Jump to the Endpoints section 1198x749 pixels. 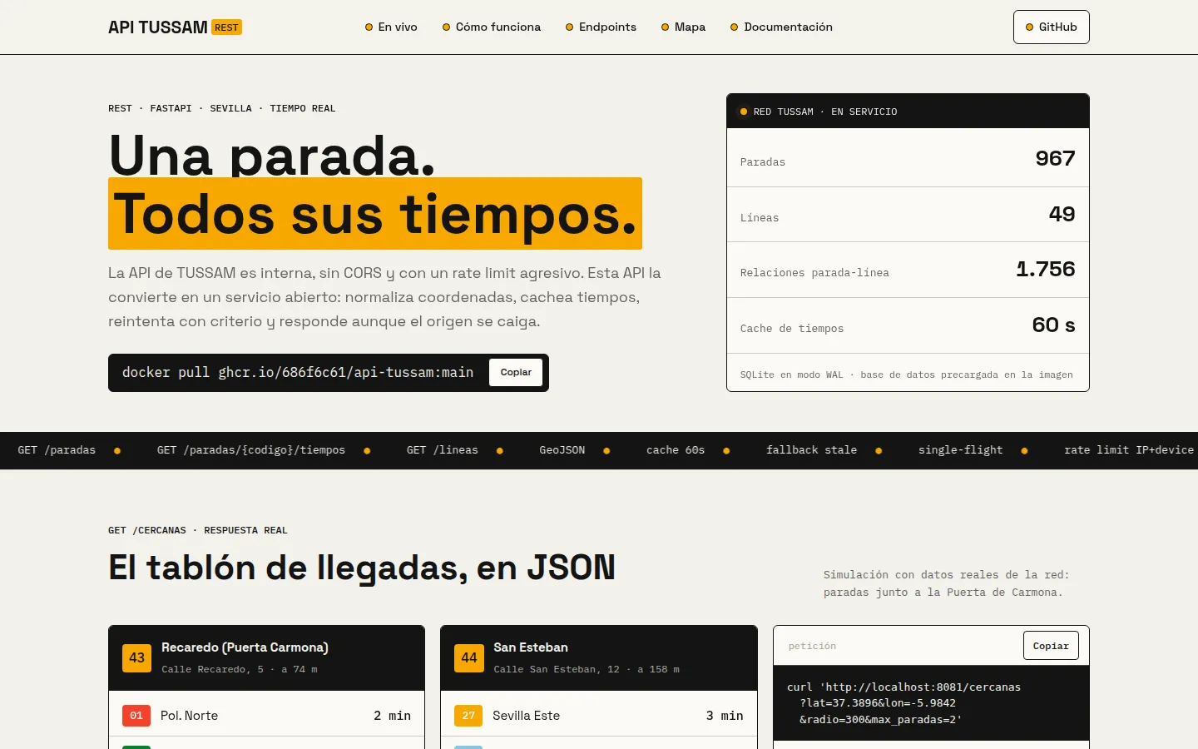(x=601, y=27)
